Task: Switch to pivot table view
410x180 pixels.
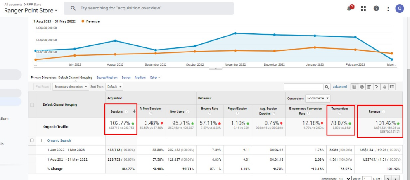Action: (x=392, y=87)
